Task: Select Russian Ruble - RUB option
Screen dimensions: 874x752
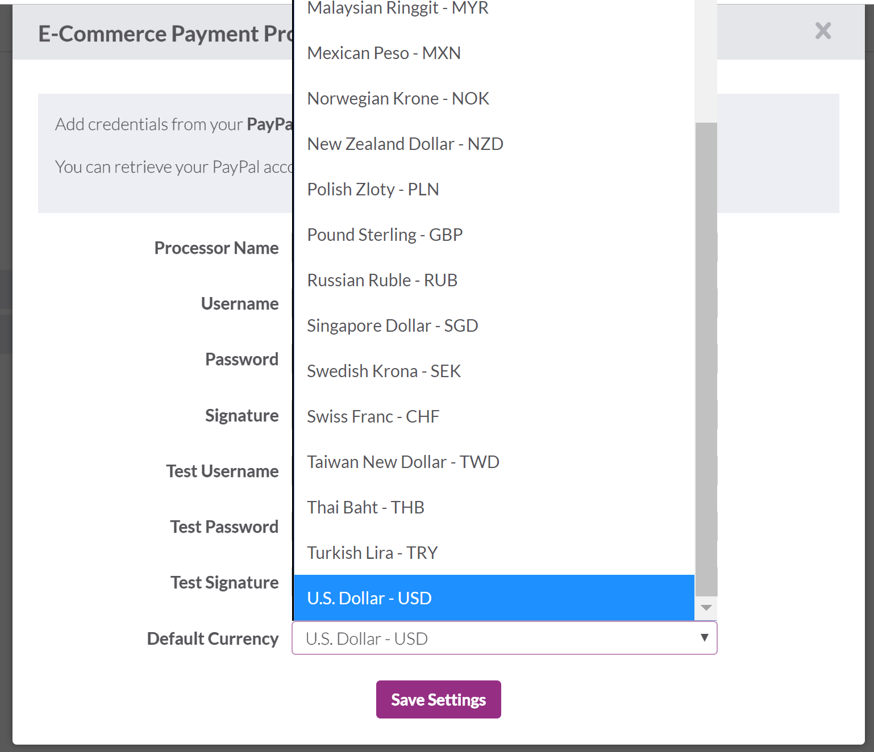Action: tap(494, 280)
